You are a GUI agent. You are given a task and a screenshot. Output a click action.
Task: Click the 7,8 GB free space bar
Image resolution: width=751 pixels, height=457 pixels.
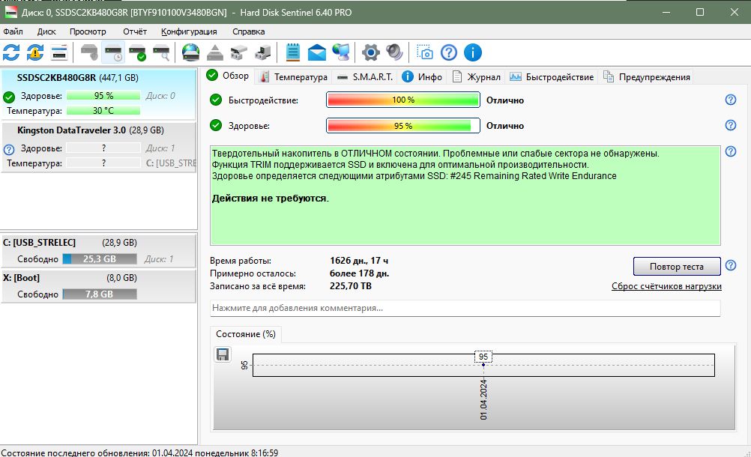pos(100,294)
